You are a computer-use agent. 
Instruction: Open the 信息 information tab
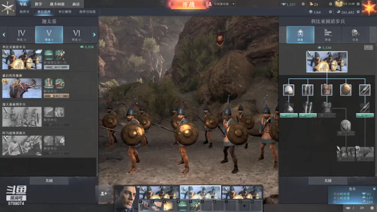pyautogui.click(x=355, y=34)
